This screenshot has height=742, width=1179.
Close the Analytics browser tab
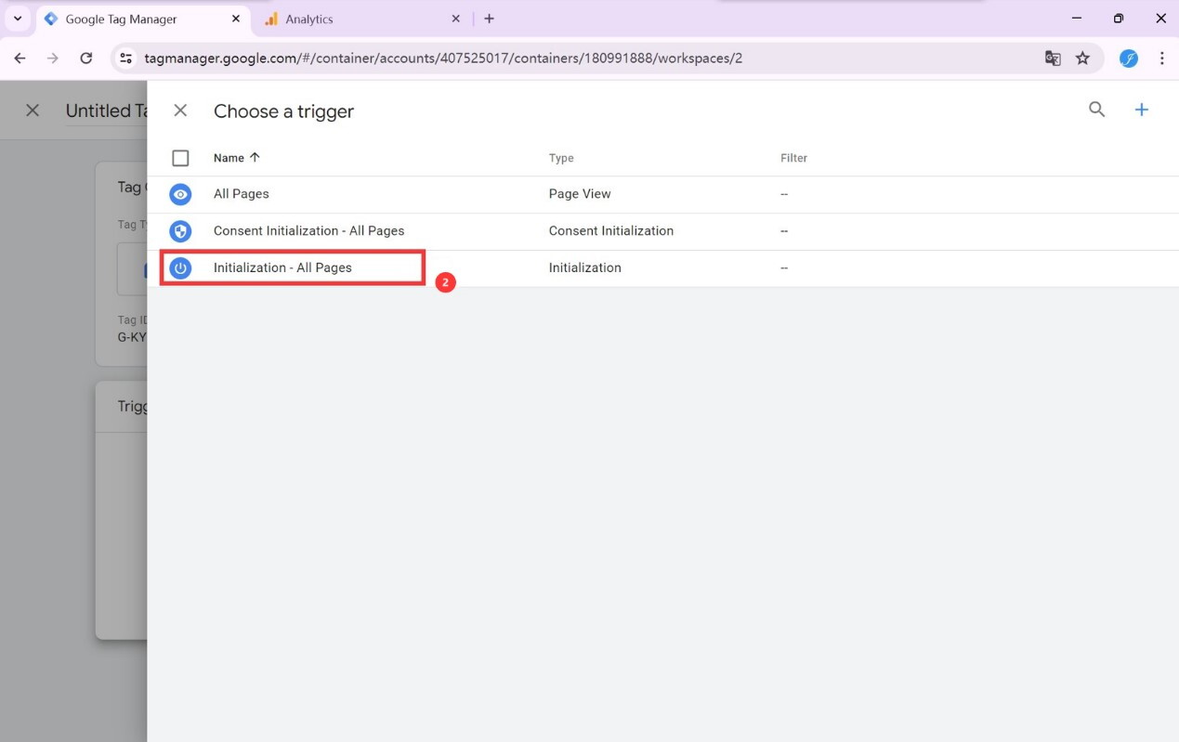[x=455, y=19]
